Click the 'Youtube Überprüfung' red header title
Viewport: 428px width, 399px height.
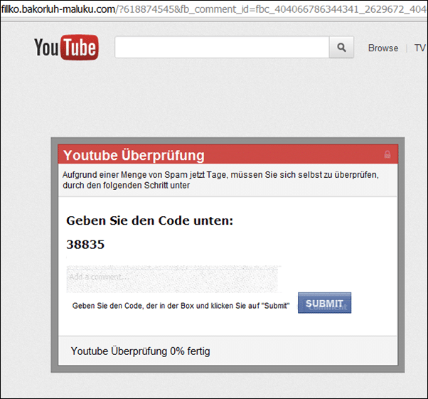134,155
